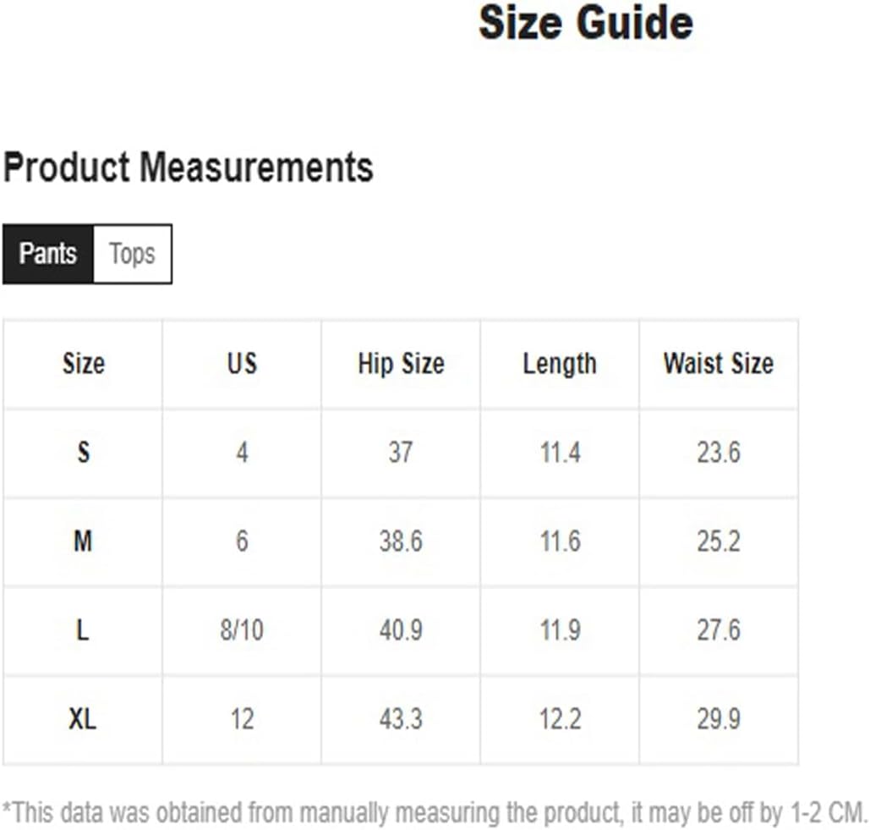
Task: Click the Length column header
Action: 560,364
